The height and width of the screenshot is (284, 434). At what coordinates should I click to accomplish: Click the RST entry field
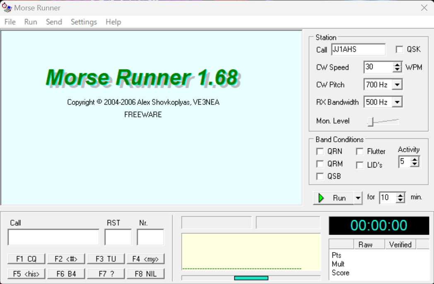point(118,237)
